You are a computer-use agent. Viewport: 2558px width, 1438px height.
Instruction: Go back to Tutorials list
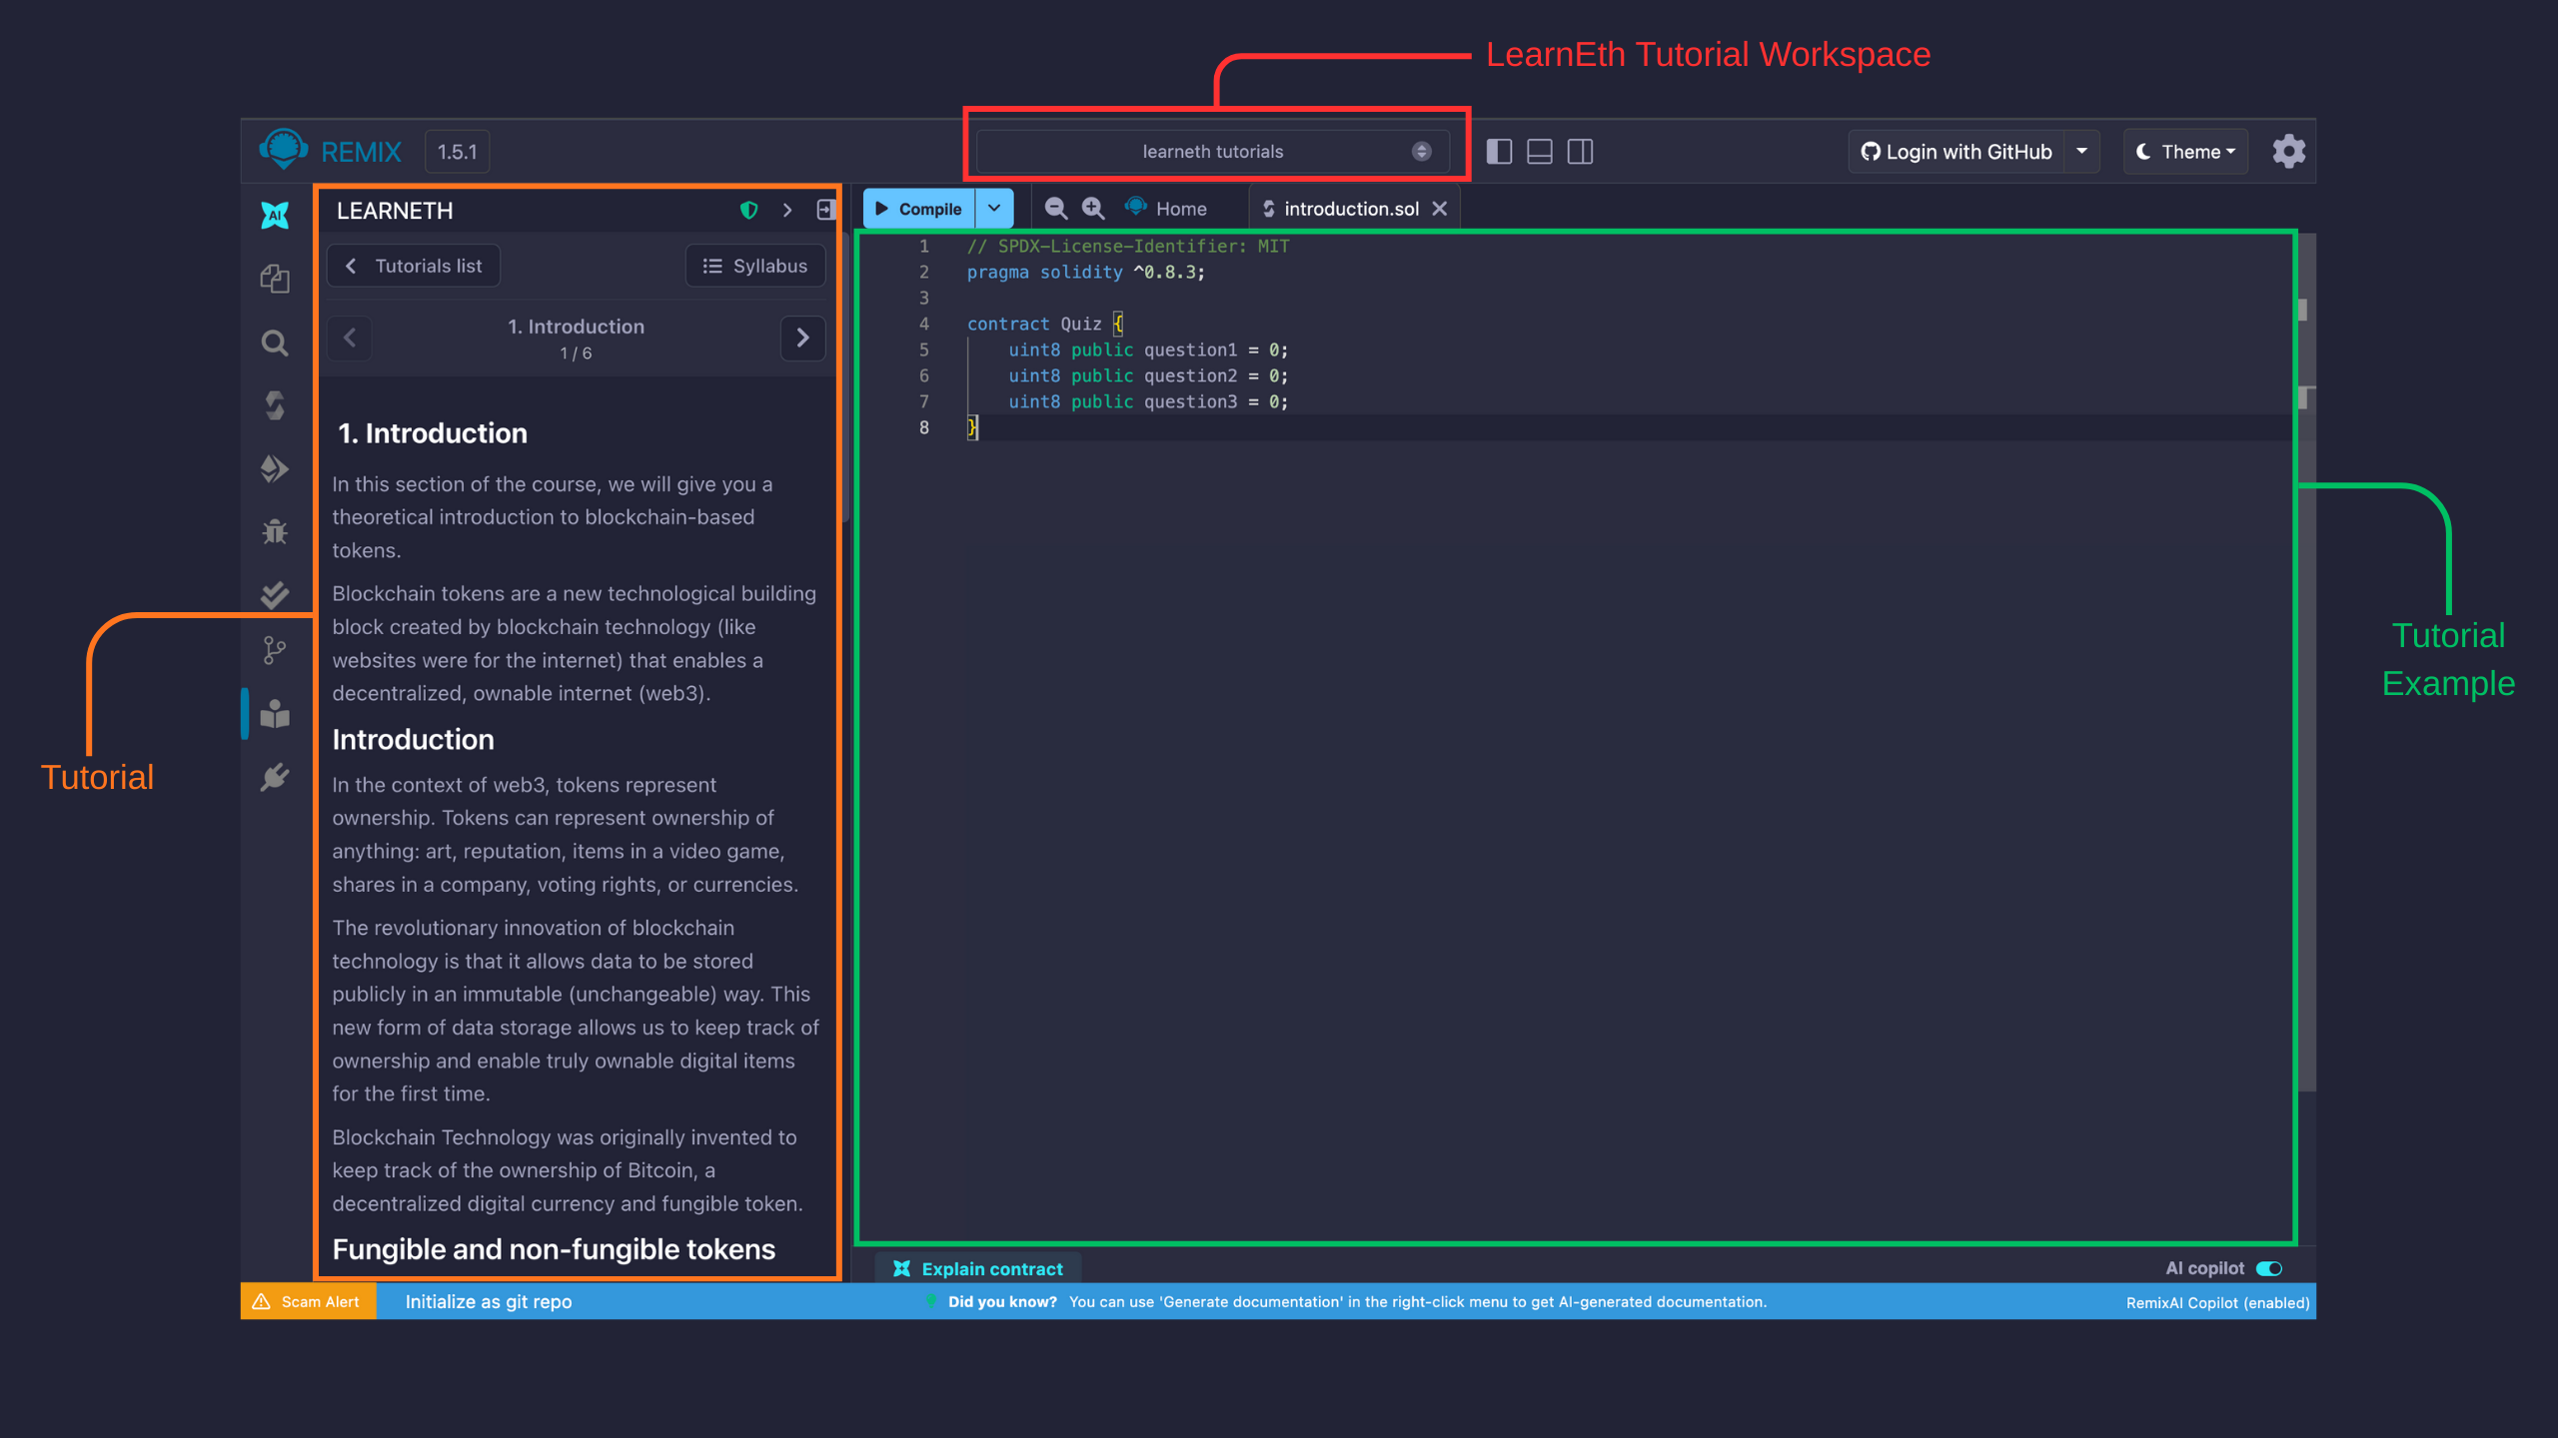pyautogui.click(x=414, y=266)
